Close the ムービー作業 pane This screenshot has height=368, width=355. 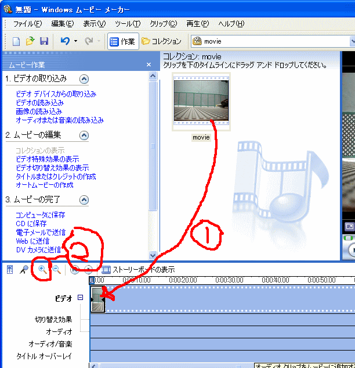pyautogui.click(x=148, y=65)
